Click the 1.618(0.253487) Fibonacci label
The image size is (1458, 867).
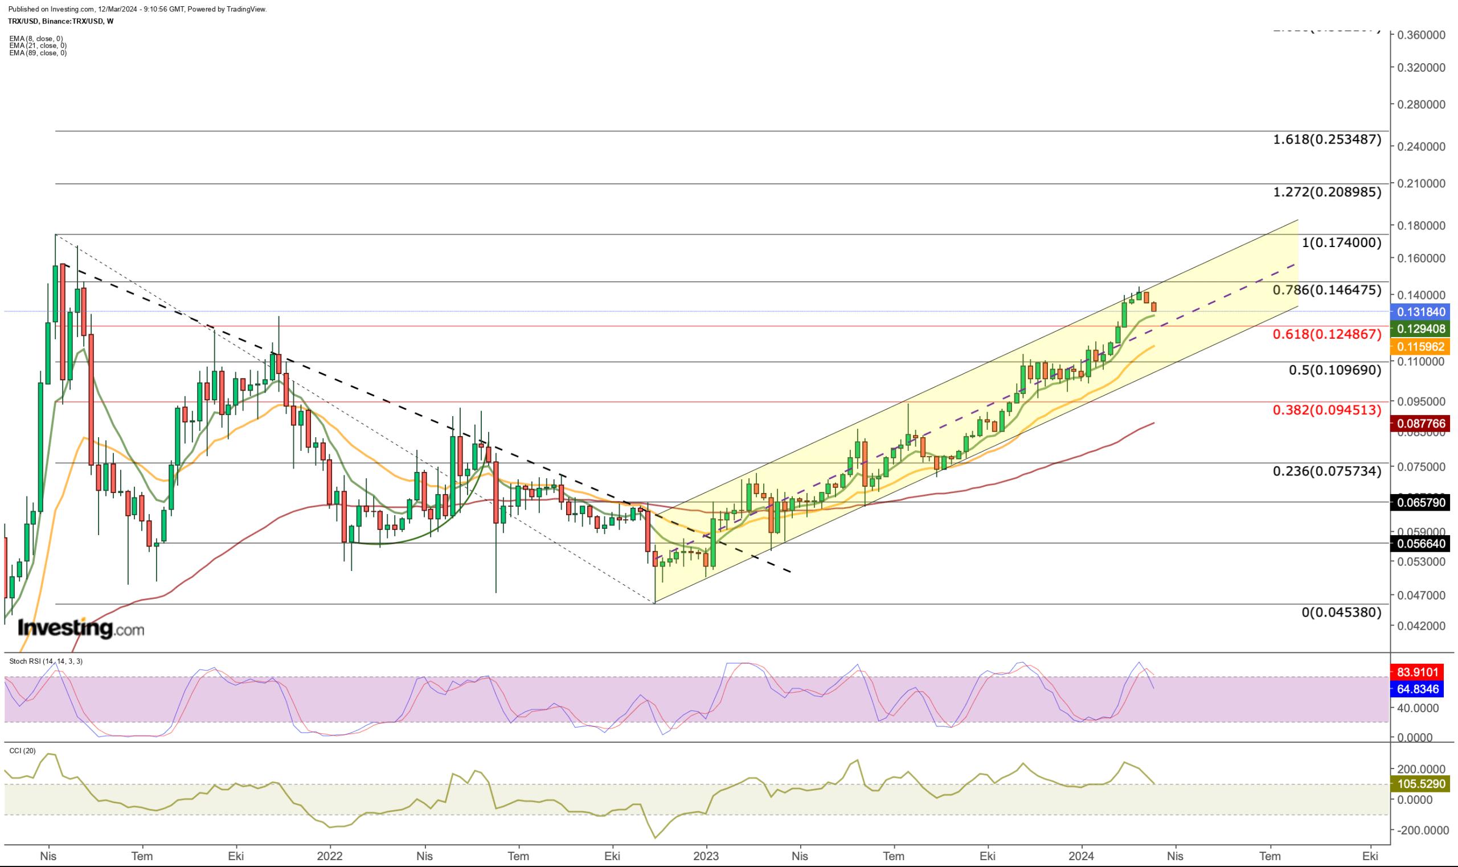pyautogui.click(x=1327, y=139)
